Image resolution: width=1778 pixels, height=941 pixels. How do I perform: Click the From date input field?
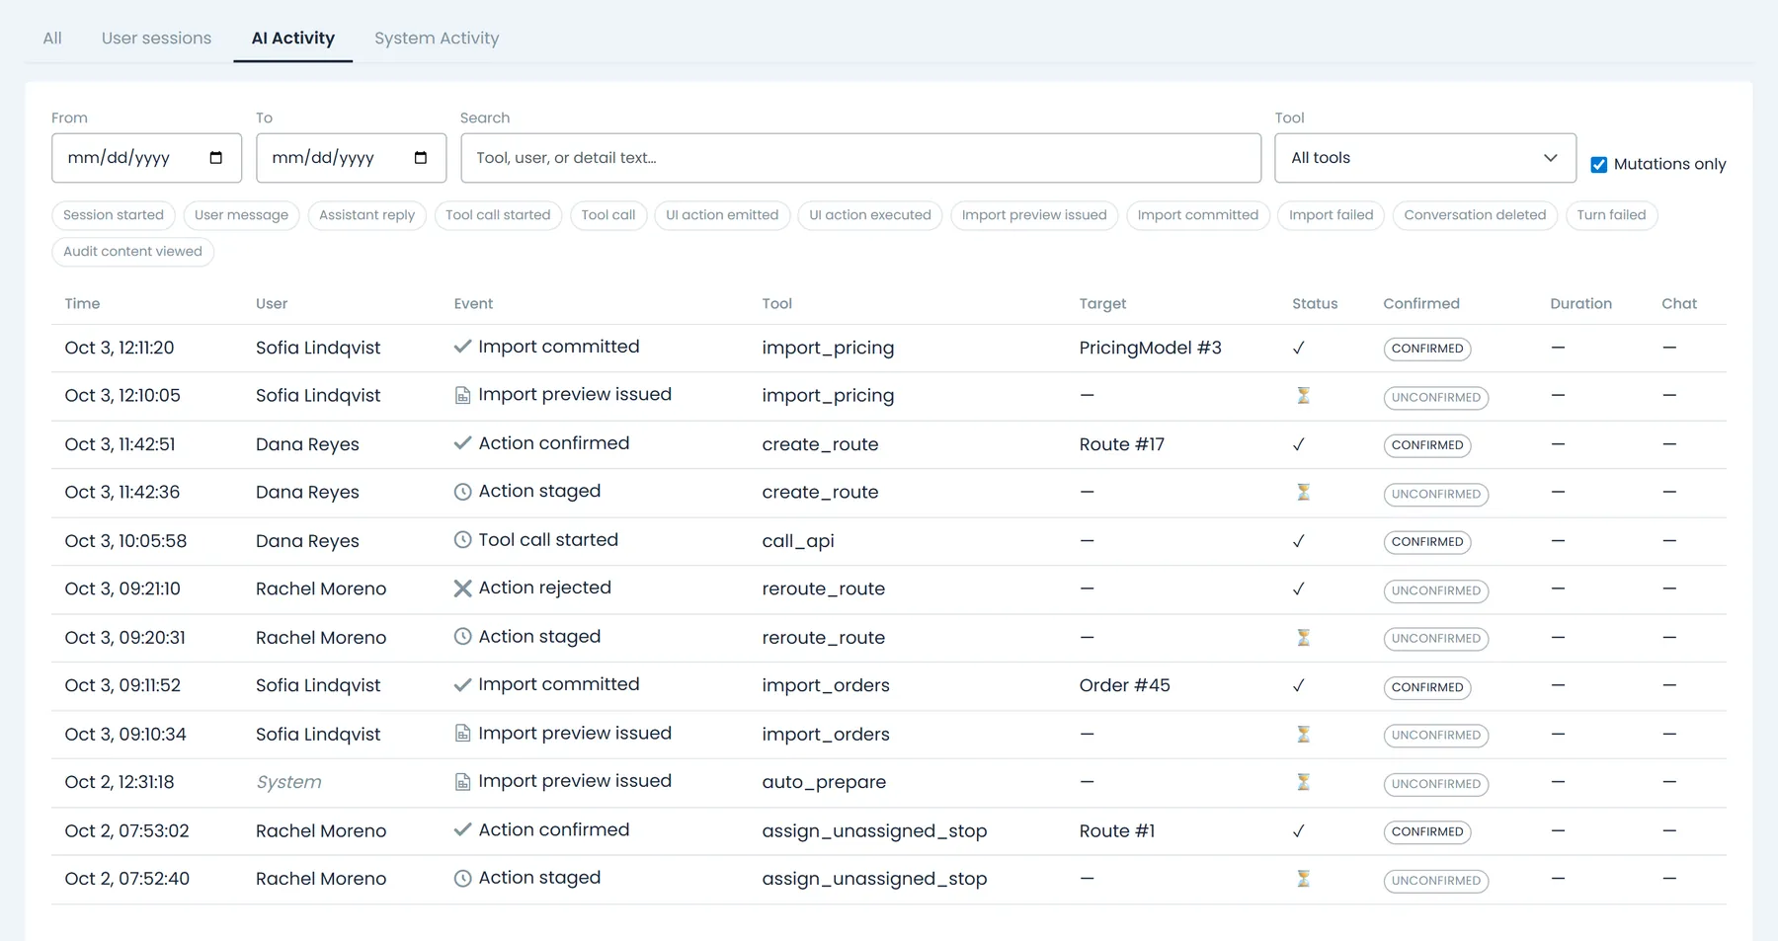coord(146,158)
